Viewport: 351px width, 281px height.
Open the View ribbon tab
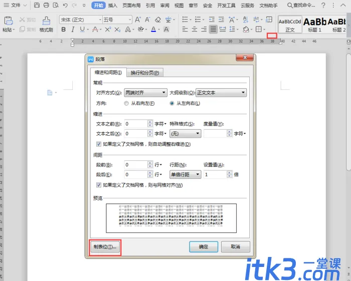179,6
